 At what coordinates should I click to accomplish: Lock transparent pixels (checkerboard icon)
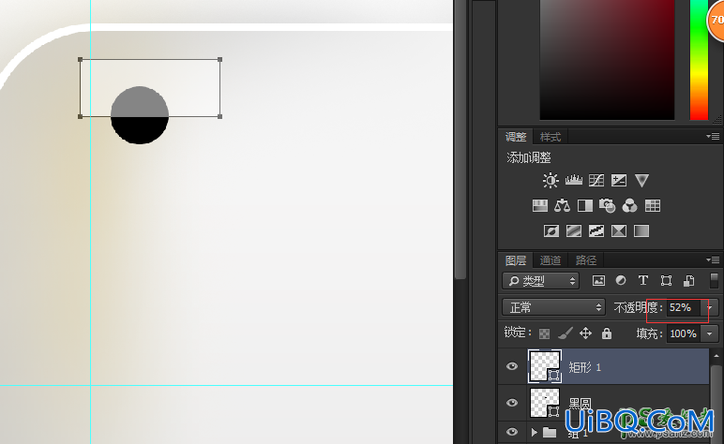tap(544, 333)
